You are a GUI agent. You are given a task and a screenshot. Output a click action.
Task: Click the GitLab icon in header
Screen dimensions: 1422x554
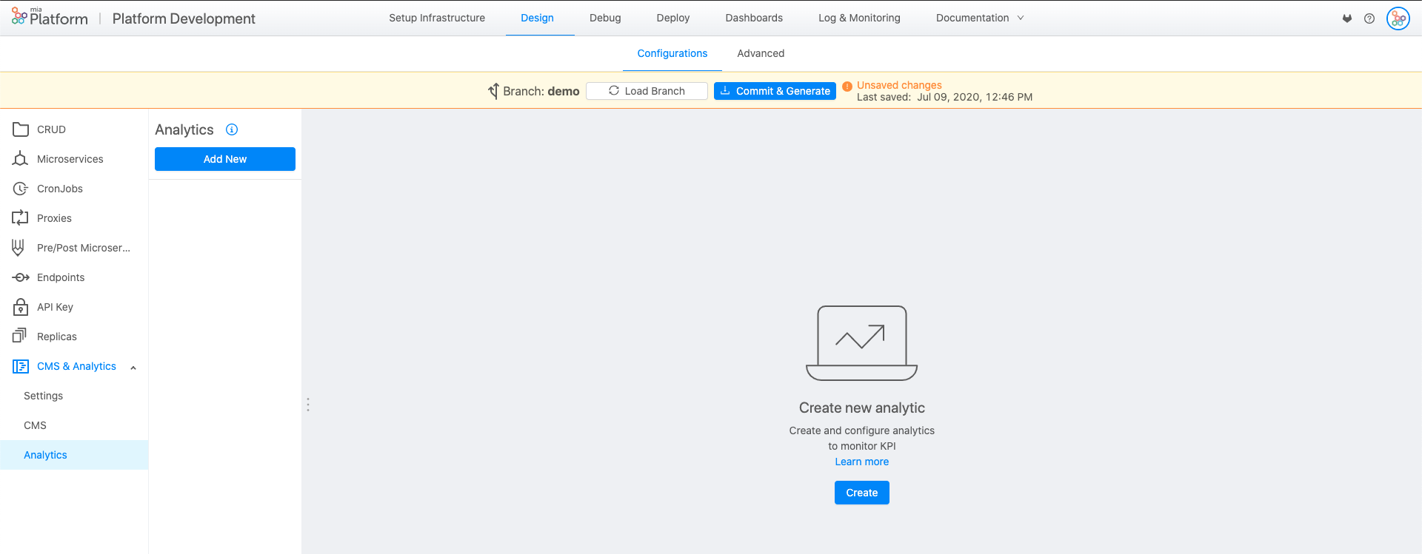click(x=1347, y=18)
